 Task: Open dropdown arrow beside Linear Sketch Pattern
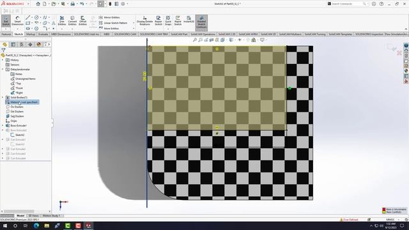(x=134, y=23)
